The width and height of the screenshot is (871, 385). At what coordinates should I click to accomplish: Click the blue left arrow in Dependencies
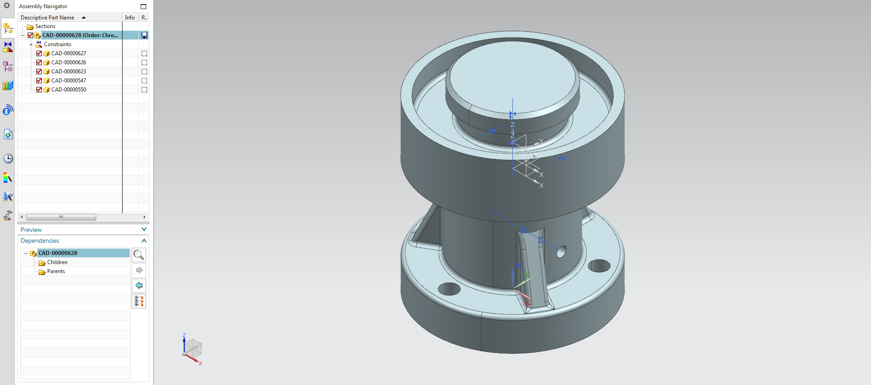click(x=139, y=286)
